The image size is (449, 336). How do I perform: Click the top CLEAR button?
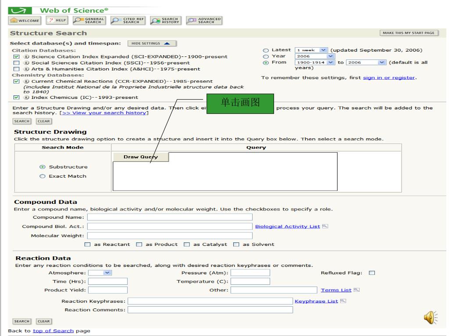[x=44, y=121]
